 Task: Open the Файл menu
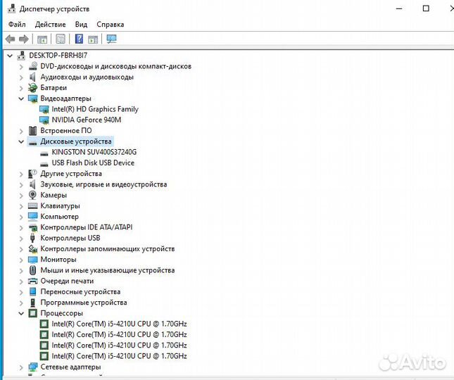[x=17, y=25]
